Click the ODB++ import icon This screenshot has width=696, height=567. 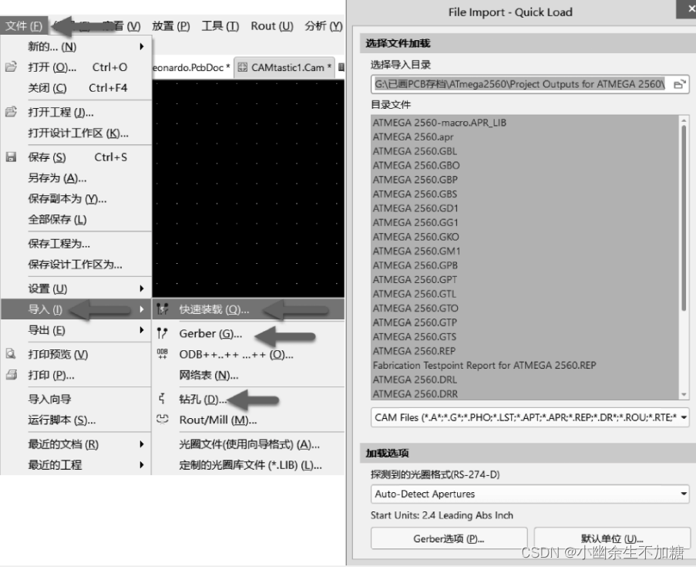pos(163,354)
